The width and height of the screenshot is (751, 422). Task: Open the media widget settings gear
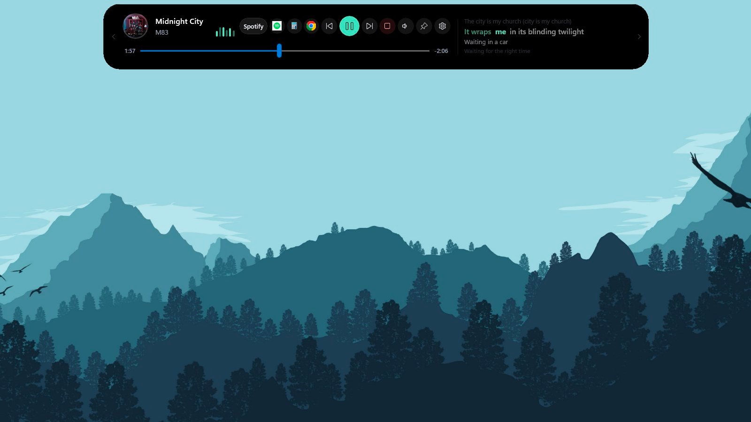tap(442, 26)
